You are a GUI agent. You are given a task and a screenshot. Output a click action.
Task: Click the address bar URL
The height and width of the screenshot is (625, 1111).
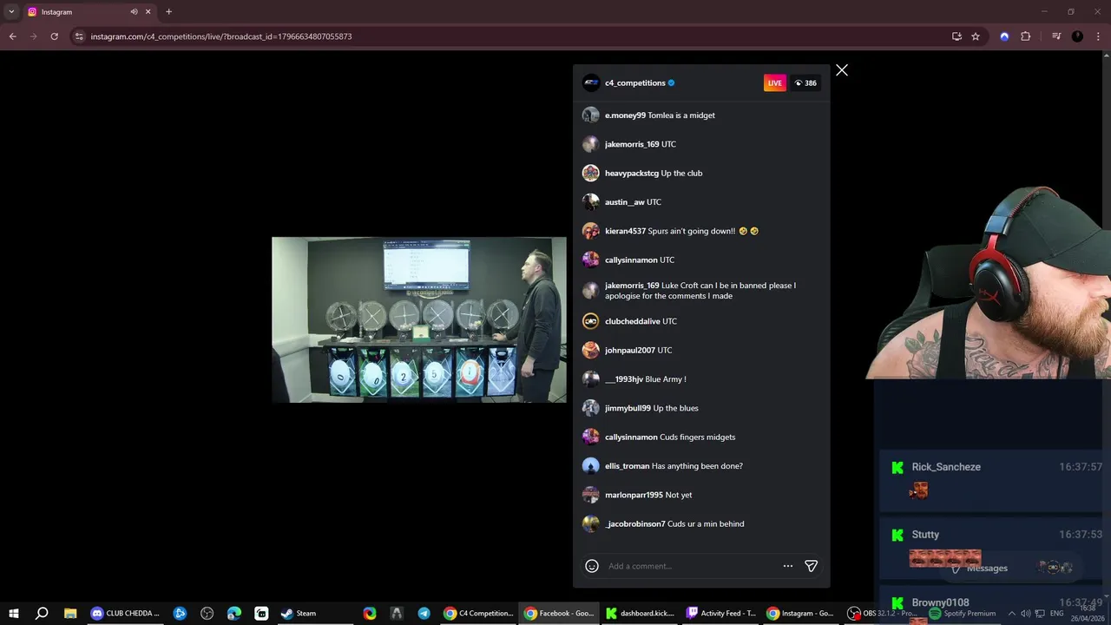[221, 36]
